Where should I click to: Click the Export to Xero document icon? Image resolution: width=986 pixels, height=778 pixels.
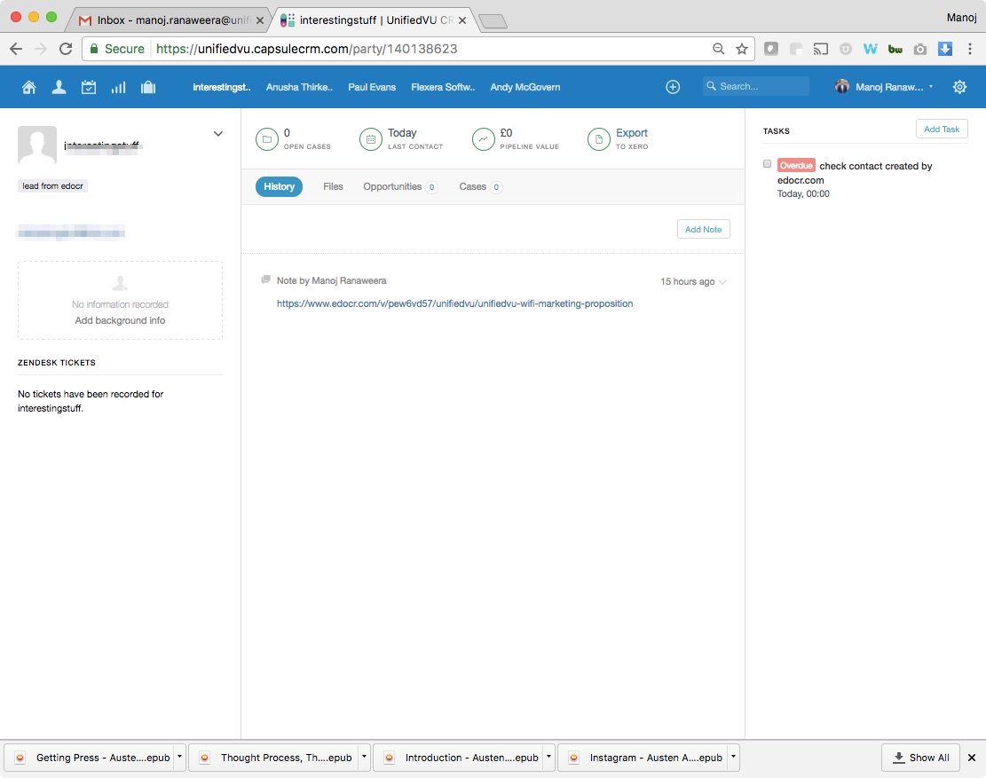click(x=599, y=139)
